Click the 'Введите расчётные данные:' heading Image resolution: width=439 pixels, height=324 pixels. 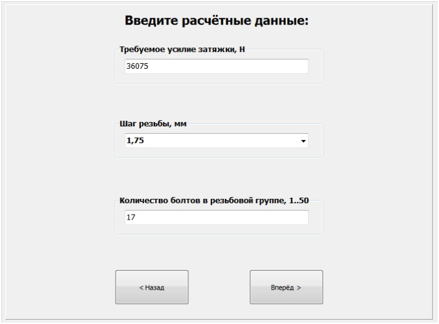coord(217,21)
